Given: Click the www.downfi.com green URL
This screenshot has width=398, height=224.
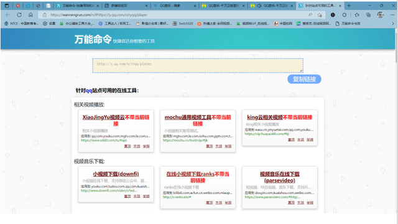Looking at the screenshot, I should click(x=109, y=190).
